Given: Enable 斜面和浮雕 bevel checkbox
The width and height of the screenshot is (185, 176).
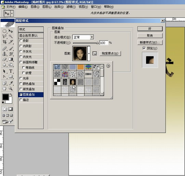Looking at the screenshot, I should pyautogui.click(x=21, y=62).
